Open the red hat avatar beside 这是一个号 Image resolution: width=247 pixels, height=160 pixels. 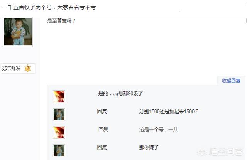pyautogui.click(x=59, y=133)
